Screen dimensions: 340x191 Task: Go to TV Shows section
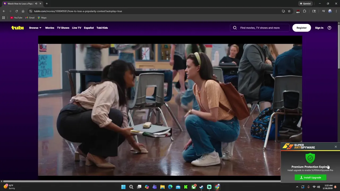63,28
